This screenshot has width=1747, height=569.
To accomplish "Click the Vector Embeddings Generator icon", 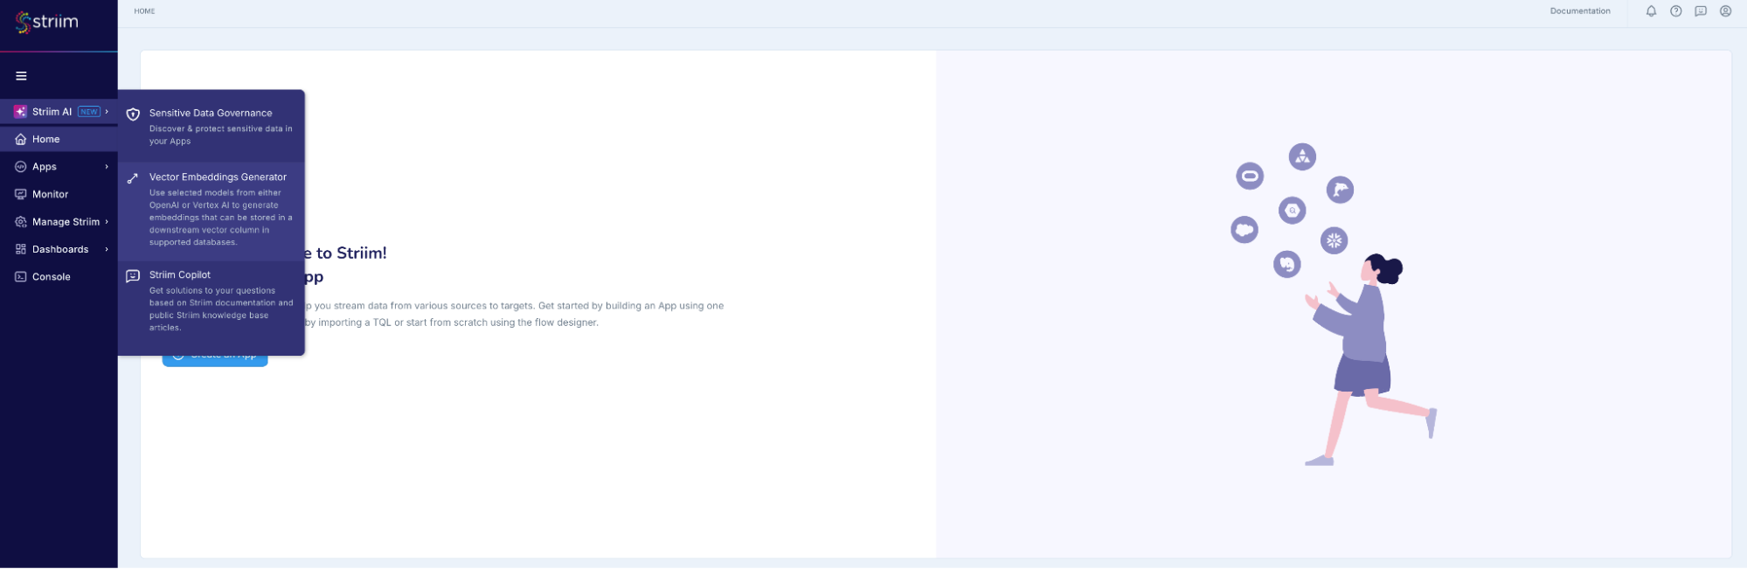I will pos(133,178).
